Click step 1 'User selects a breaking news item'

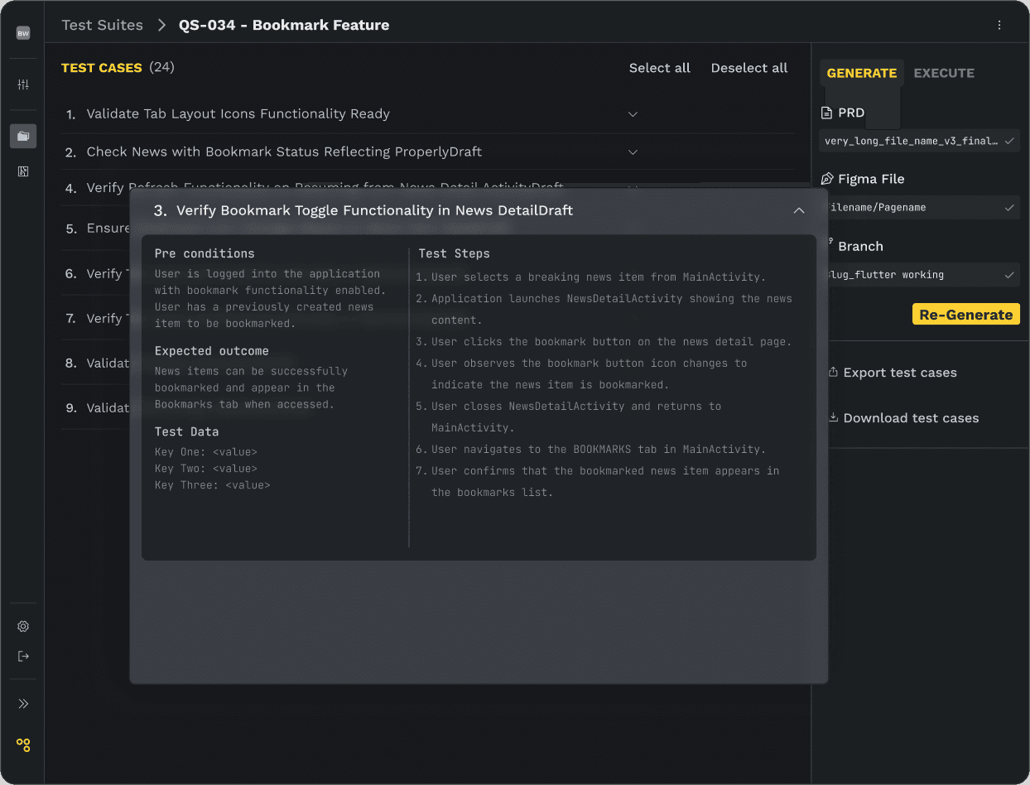(599, 277)
